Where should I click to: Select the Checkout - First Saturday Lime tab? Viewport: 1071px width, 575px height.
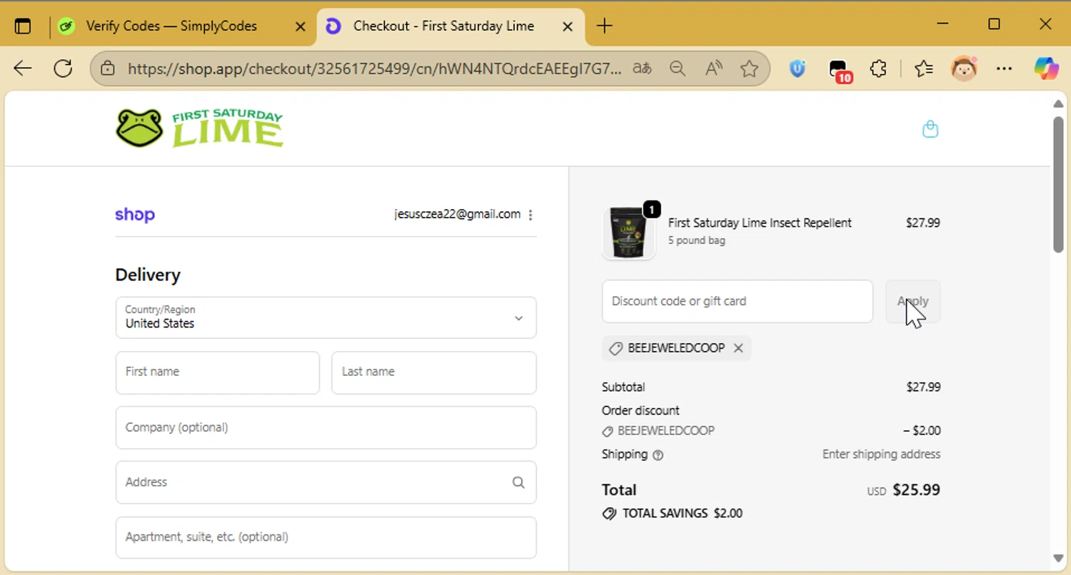point(451,26)
